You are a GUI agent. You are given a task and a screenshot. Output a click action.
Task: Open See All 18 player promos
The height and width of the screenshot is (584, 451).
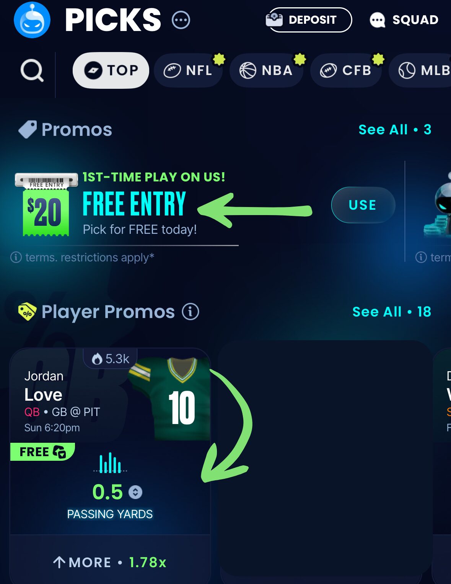[392, 312]
